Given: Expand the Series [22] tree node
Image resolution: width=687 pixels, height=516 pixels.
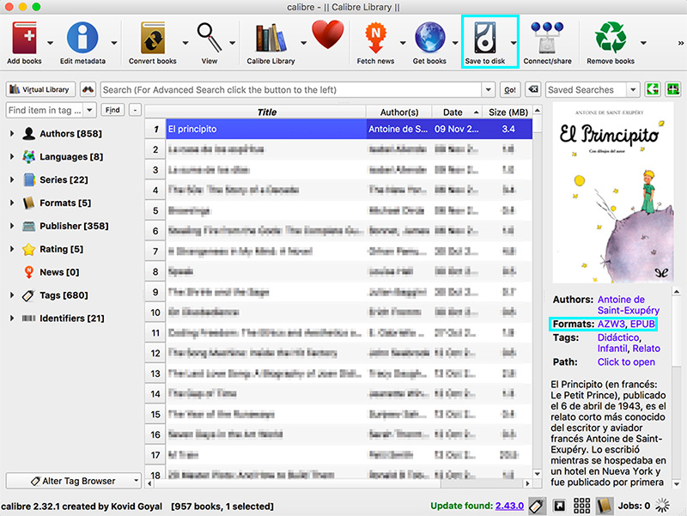Looking at the screenshot, I should pyautogui.click(x=12, y=179).
